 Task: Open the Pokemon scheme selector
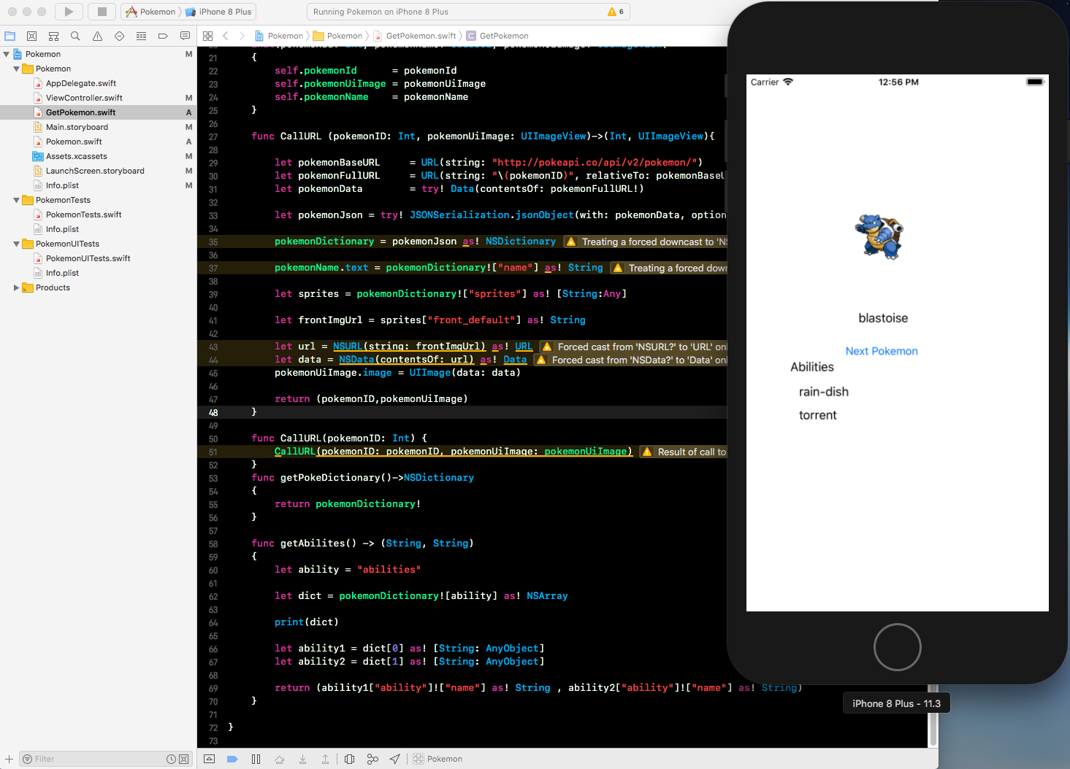pos(150,12)
